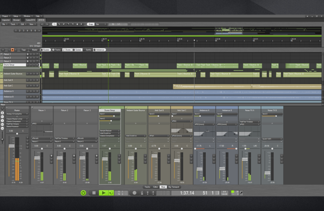Open the Setup menu
Screen dimensions: 324x211
click(17, 16)
